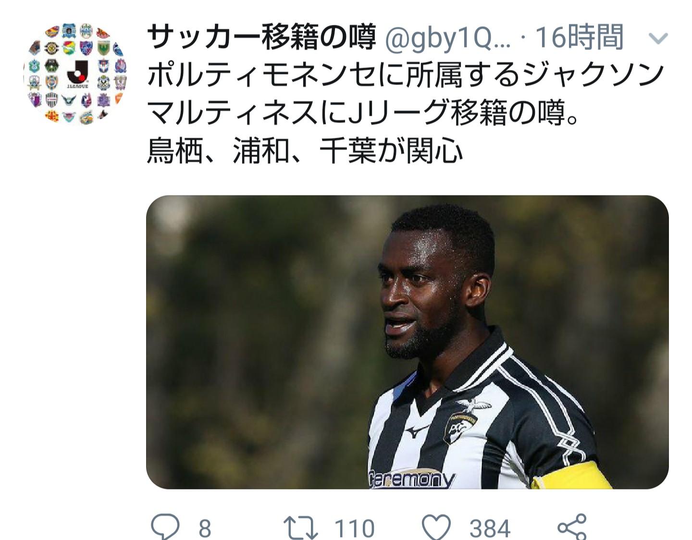The height and width of the screenshot is (540, 692).
Task: View the 384 likes count
Action: 490,528
